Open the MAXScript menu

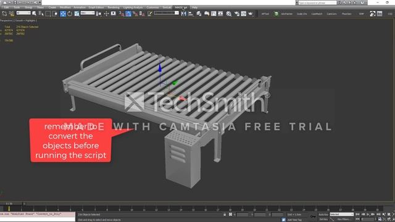tap(181, 7)
